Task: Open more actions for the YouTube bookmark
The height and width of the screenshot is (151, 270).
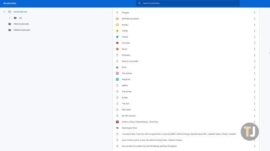Action: 254,43
